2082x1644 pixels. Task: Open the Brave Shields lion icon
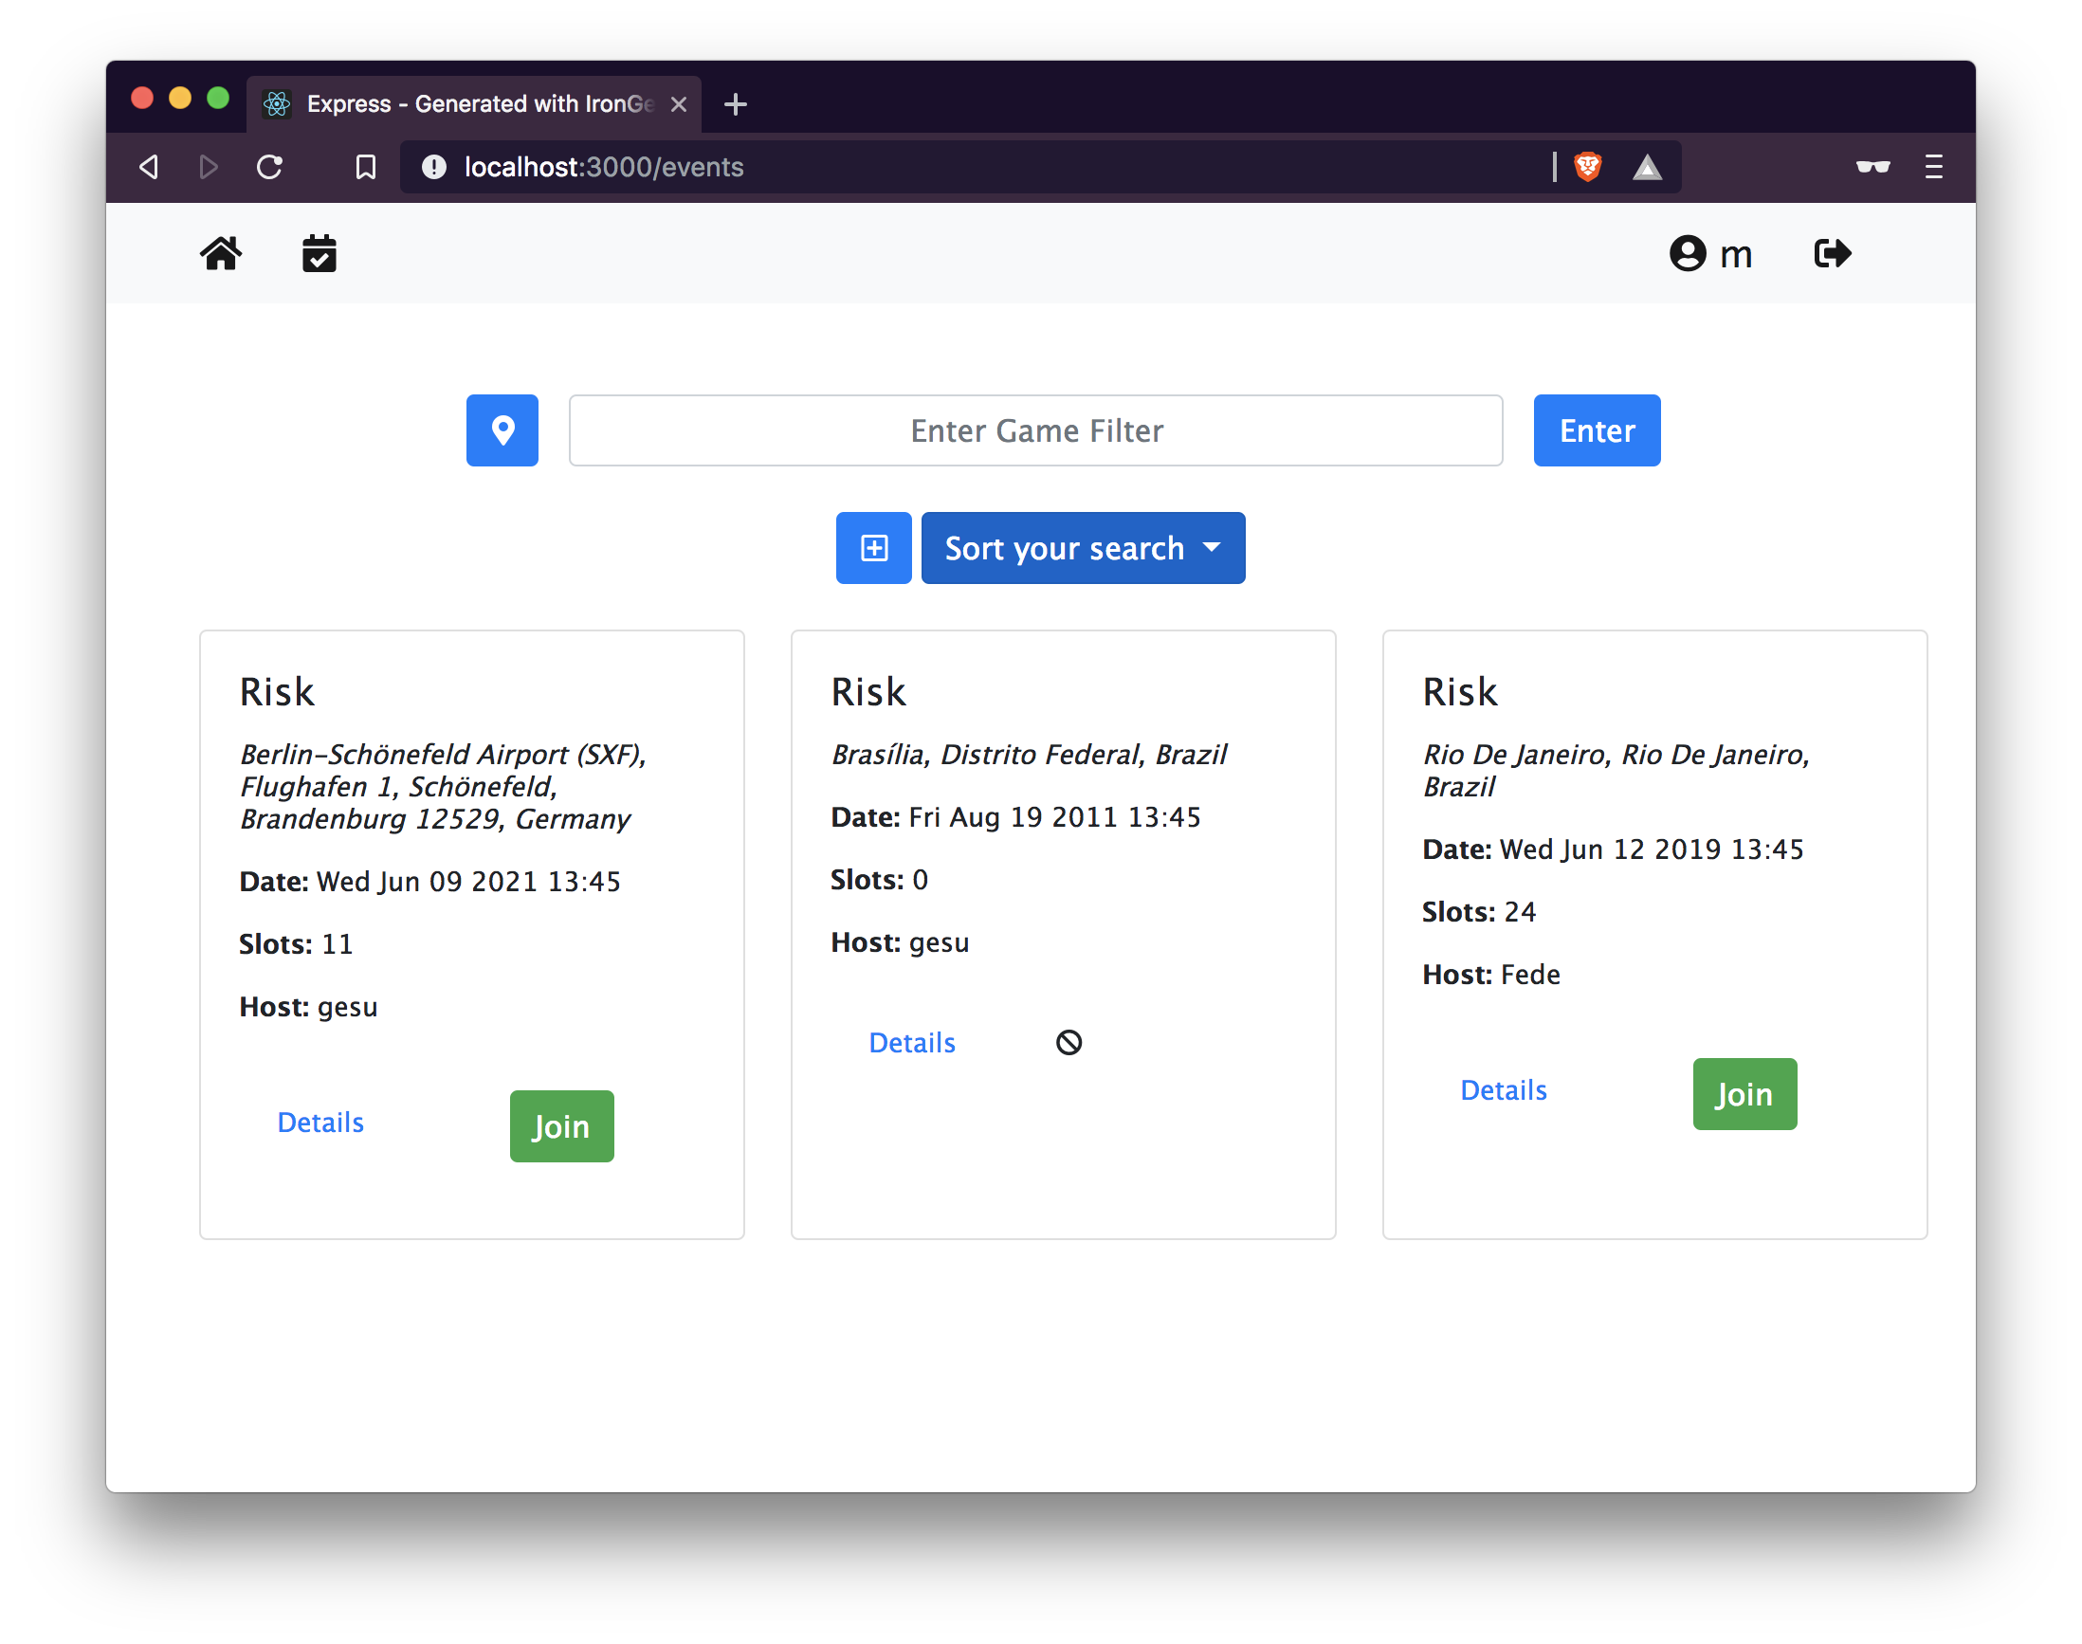[x=1588, y=168]
